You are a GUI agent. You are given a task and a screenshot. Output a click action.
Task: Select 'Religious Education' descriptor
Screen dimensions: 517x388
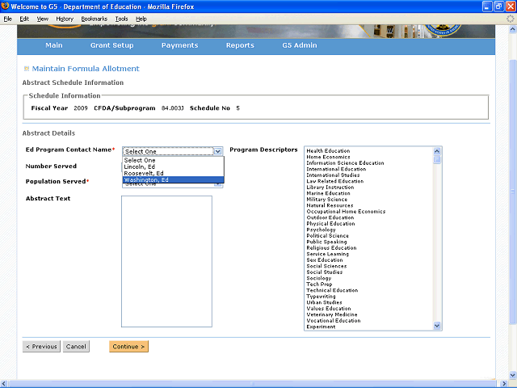(x=331, y=248)
